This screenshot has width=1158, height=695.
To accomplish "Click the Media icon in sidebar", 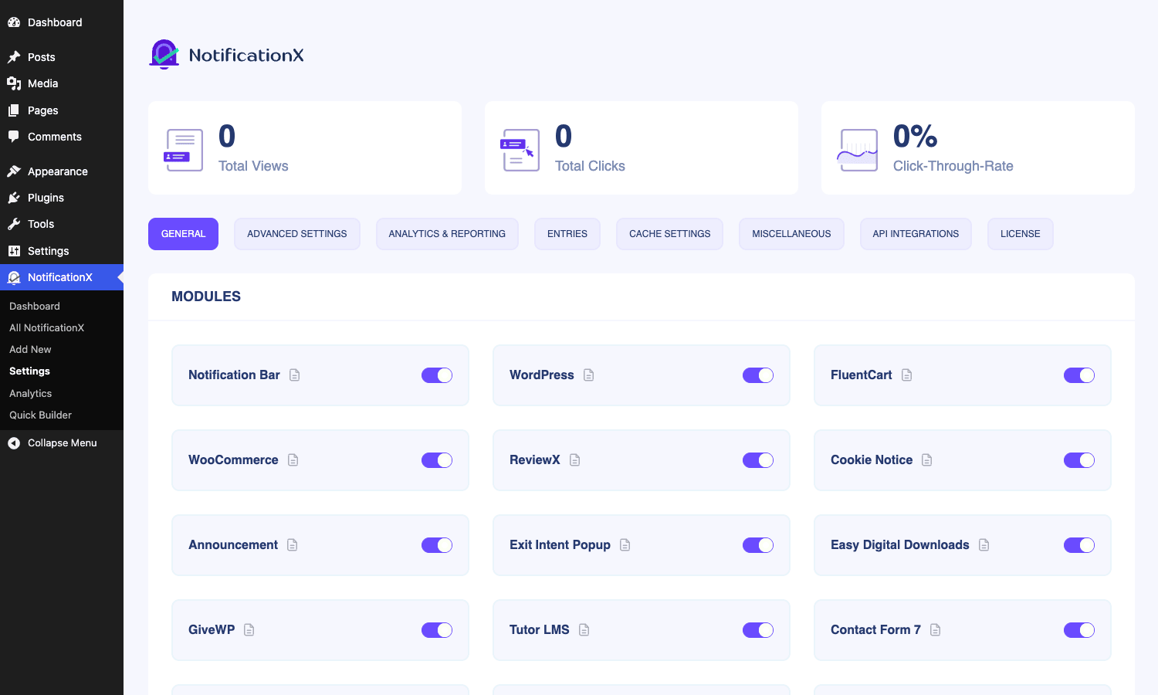I will 14,83.
